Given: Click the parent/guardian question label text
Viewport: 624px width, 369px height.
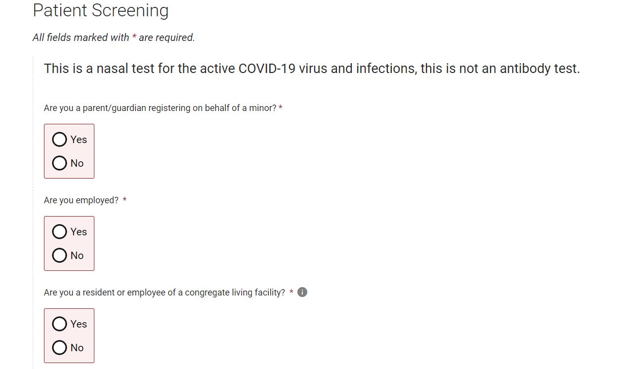Looking at the screenshot, I should [x=160, y=108].
